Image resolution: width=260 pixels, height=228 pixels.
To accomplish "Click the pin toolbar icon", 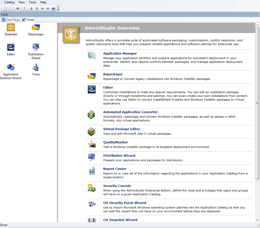I will 18,9.
